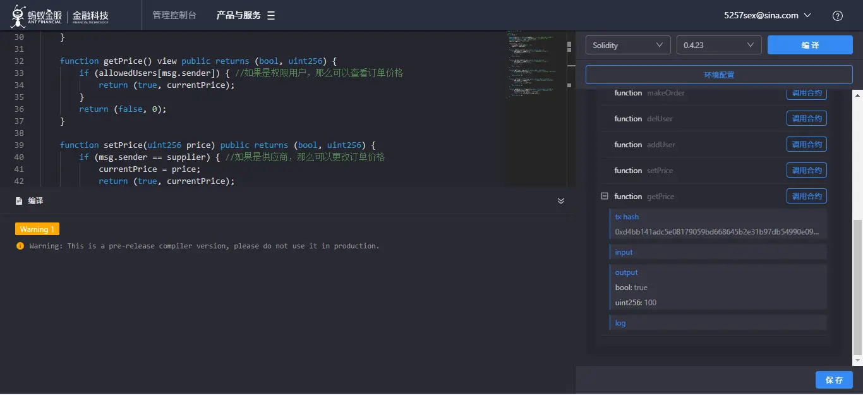Click the 编译 panel title
Viewport: 863px width, 395px height.
click(35, 201)
